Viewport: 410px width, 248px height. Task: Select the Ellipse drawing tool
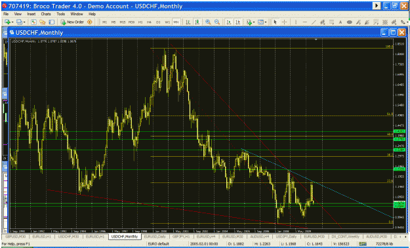tap(350, 22)
